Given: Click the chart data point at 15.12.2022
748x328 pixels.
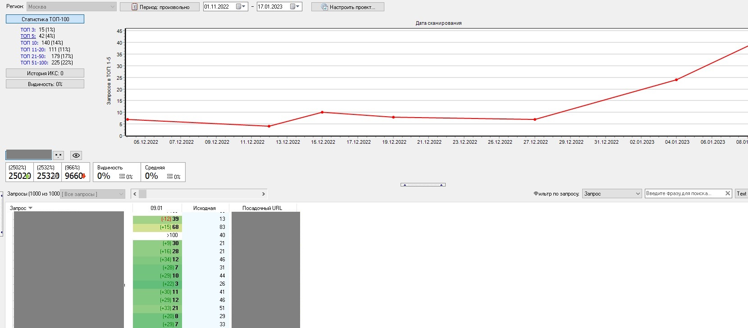Looking at the screenshot, I should tap(322, 112).
